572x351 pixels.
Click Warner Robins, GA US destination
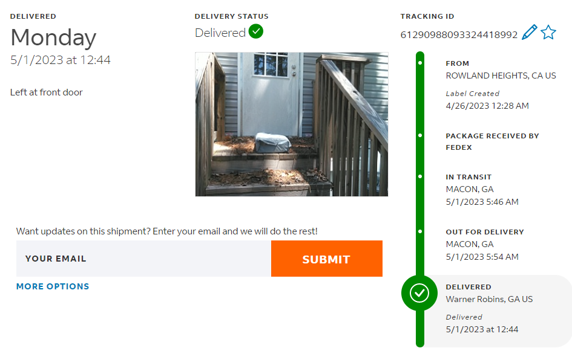489,299
